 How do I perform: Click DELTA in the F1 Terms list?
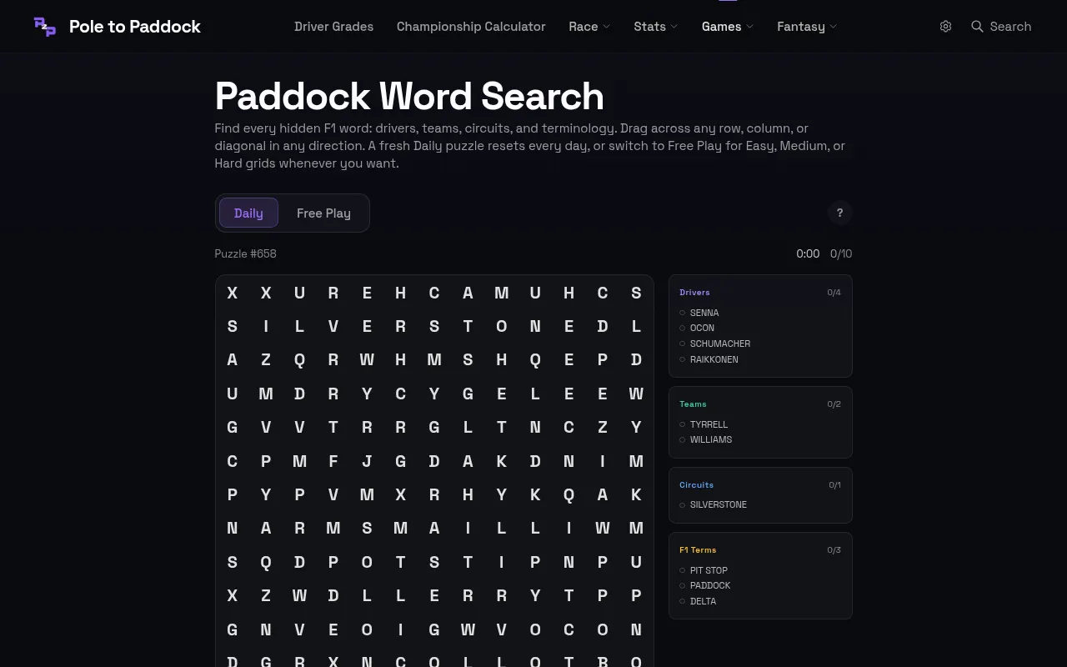(703, 601)
